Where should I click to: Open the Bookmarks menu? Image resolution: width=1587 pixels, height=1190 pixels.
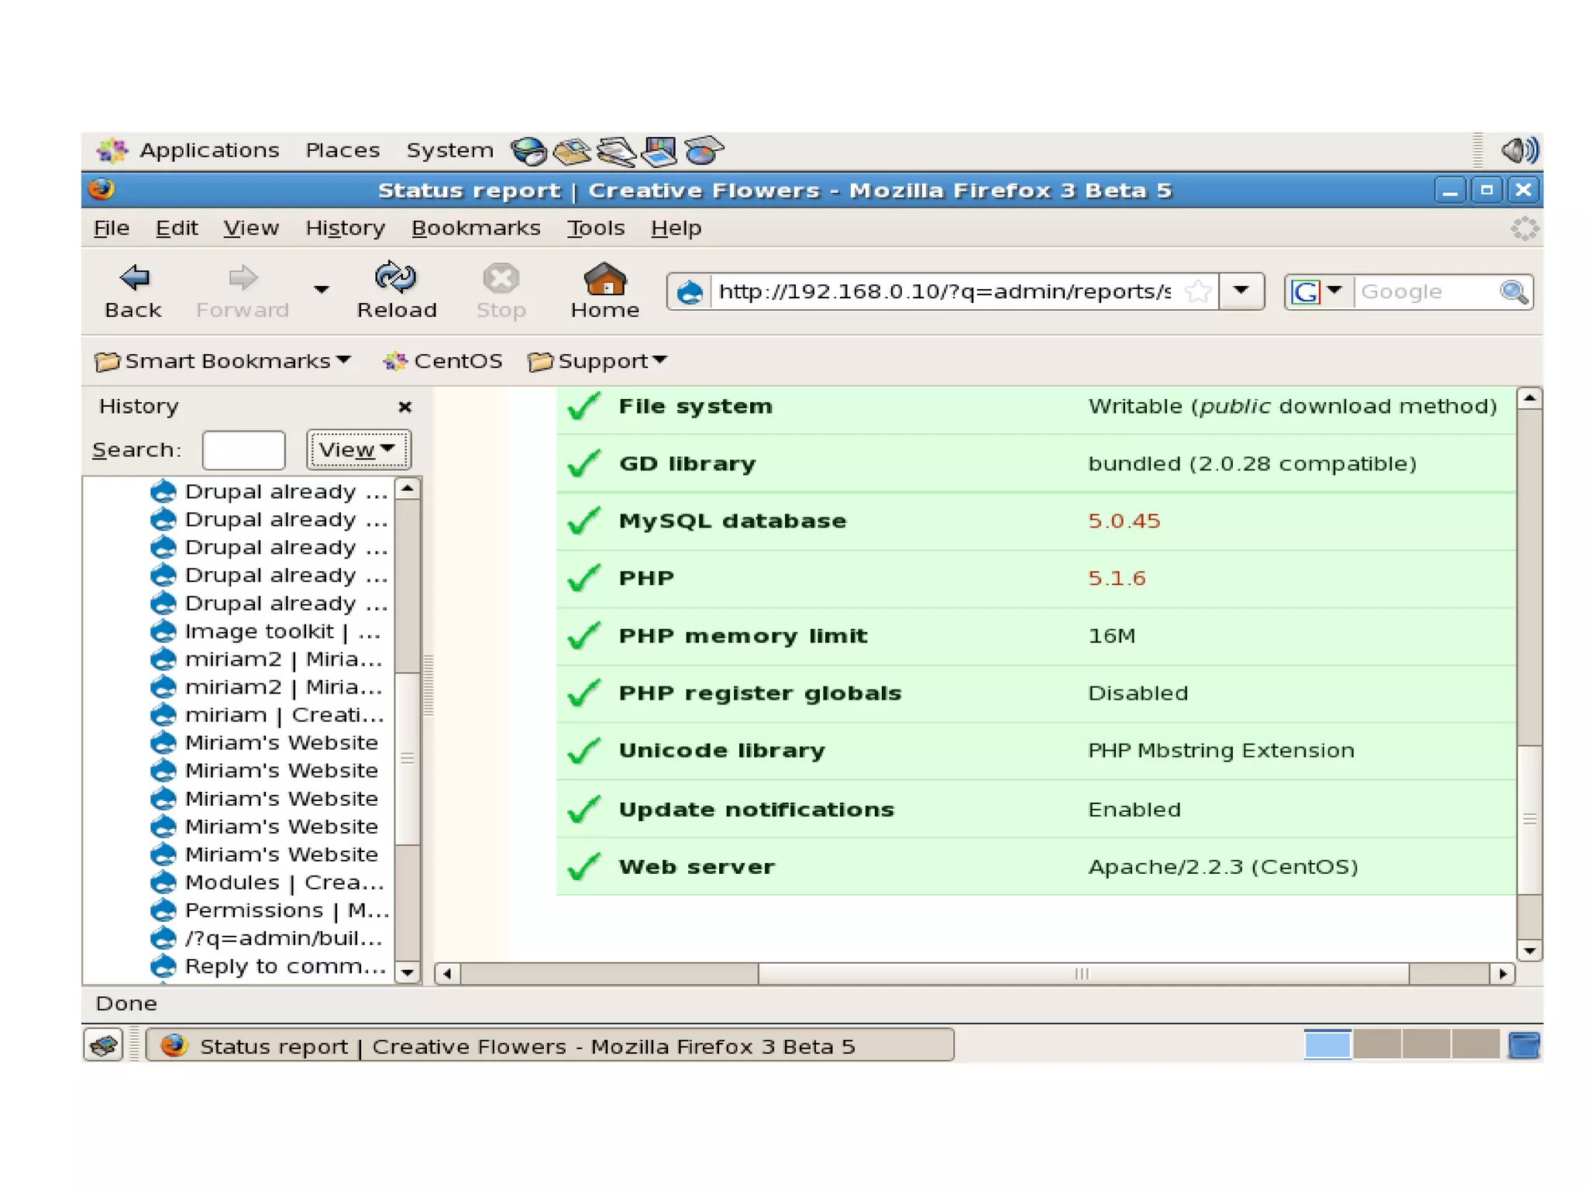[475, 228]
